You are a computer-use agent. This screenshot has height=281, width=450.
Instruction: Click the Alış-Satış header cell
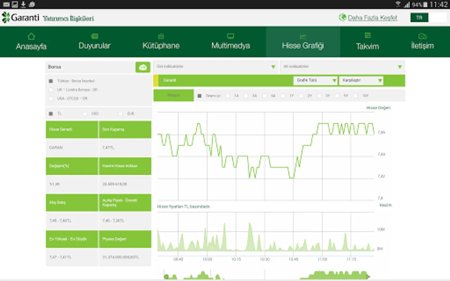72,202
